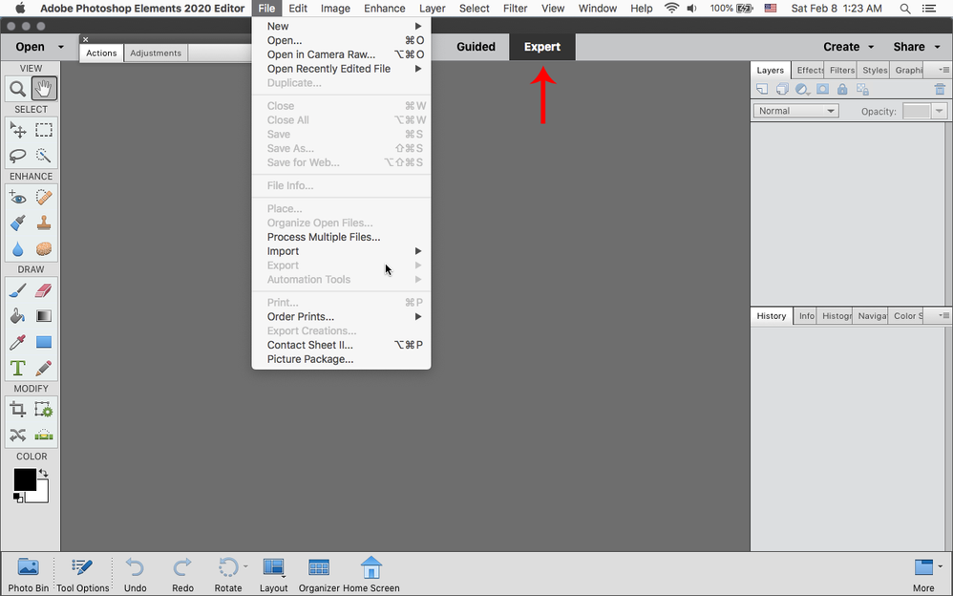Click the Redo button

click(182, 575)
